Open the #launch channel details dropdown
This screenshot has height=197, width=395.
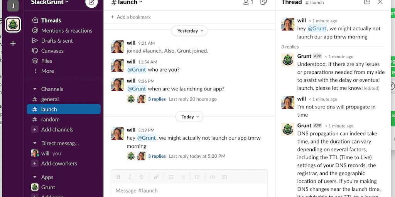(127, 3)
